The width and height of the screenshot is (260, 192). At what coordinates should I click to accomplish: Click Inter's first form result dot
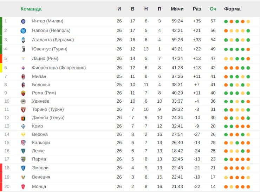point(226,21)
